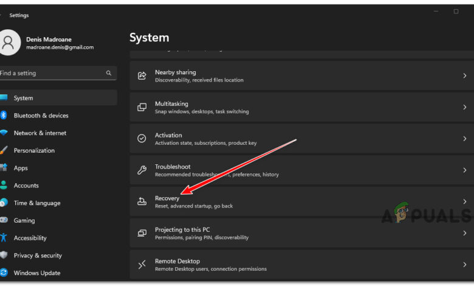Click the Network wifi icon in sidebar
474x286 pixels.
click(x=4, y=133)
